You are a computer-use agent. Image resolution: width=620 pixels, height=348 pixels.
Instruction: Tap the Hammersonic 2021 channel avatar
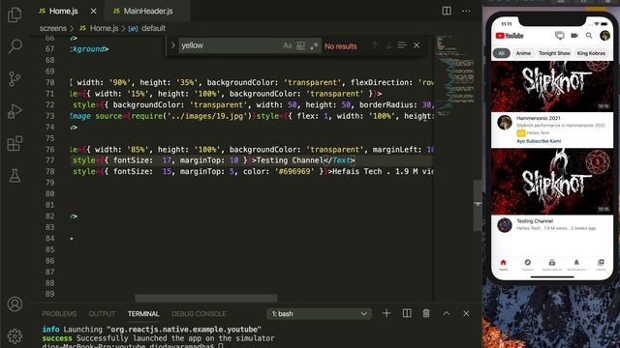tap(505, 123)
